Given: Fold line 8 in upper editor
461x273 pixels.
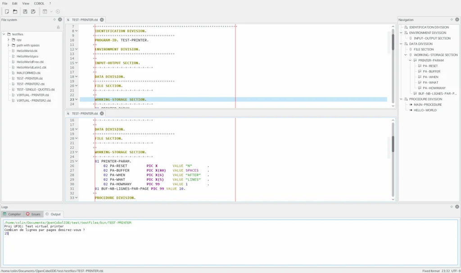Looking at the screenshot, I should (77, 31).
